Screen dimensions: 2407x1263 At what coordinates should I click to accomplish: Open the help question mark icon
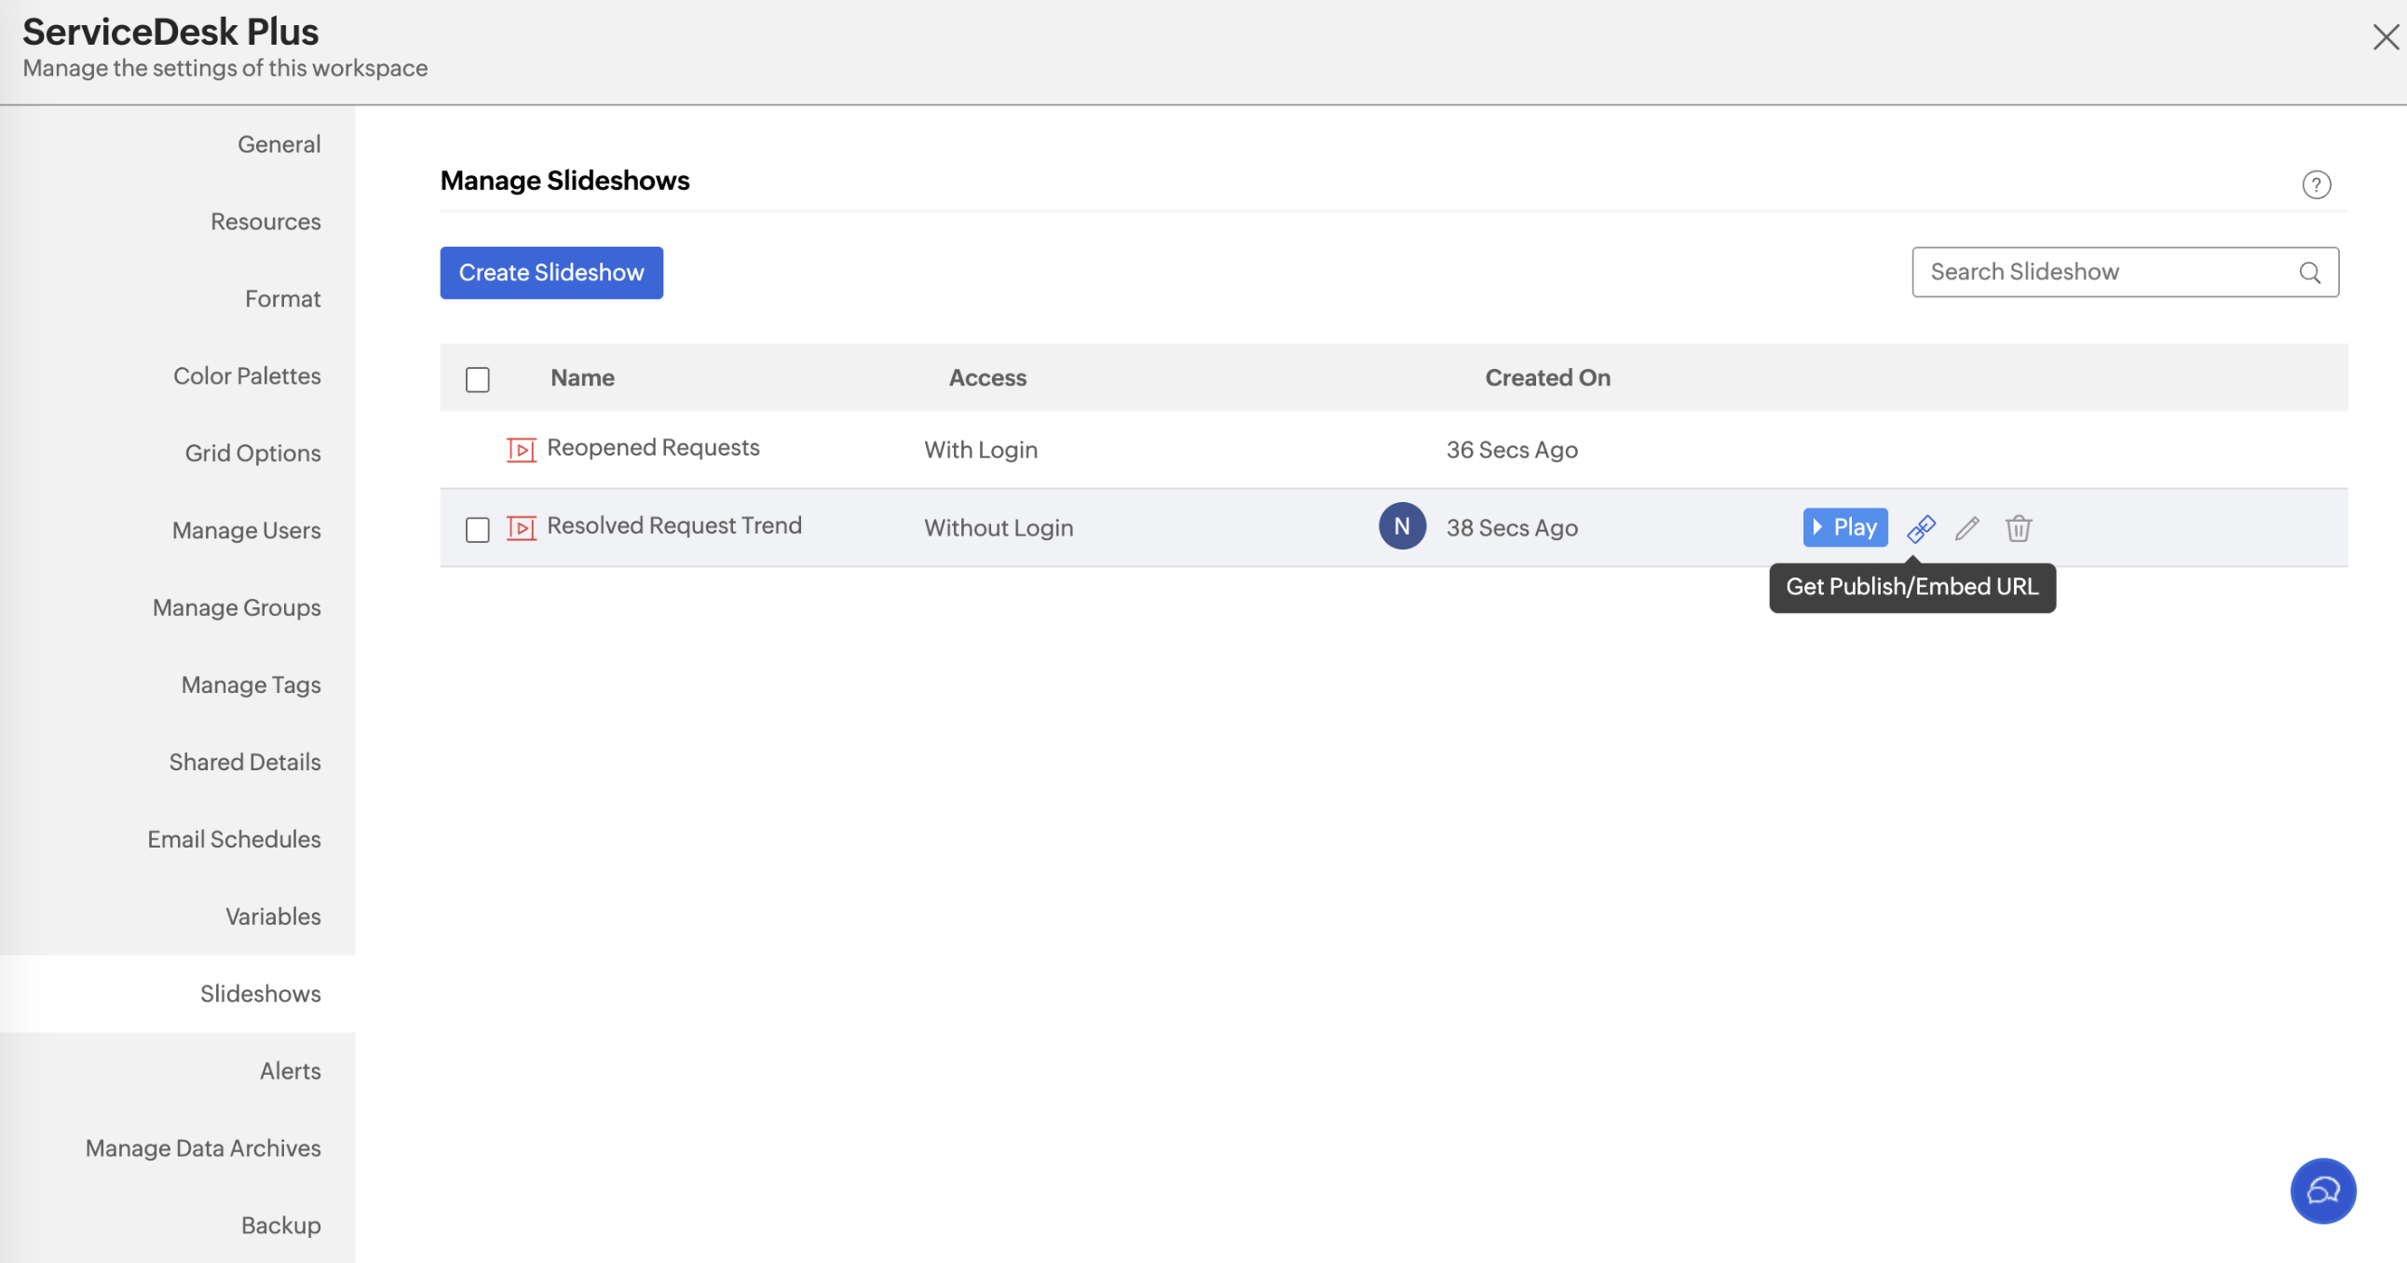(2316, 185)
